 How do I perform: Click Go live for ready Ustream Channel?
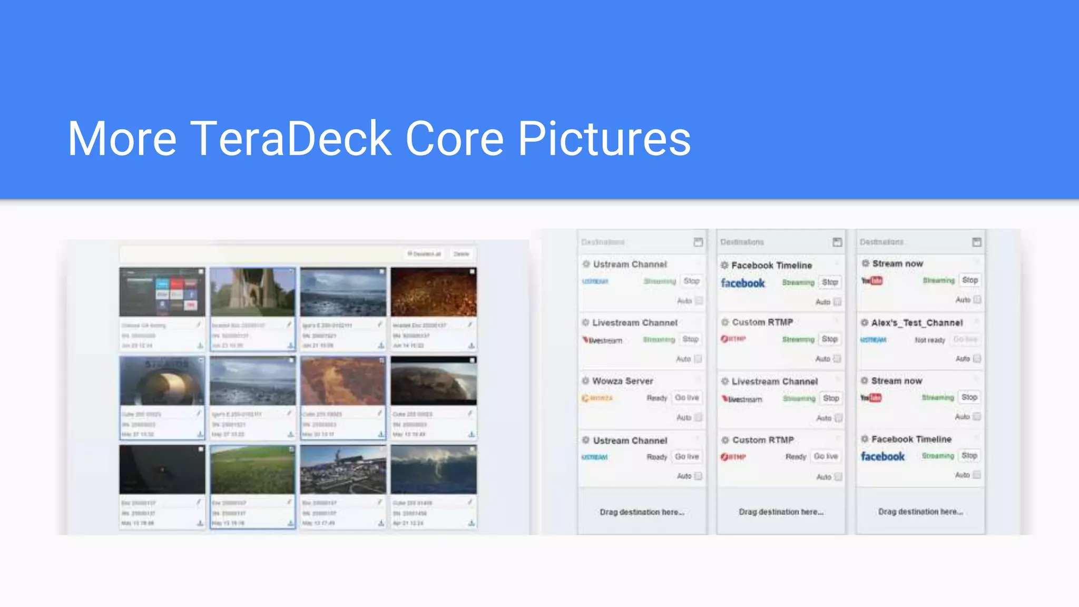pos(687,457)
